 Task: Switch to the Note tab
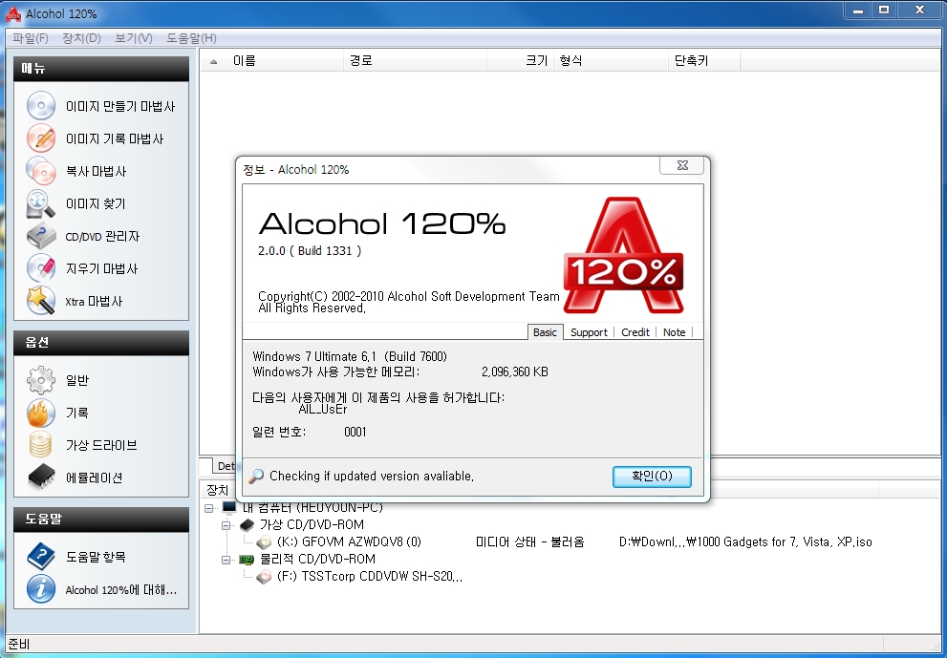pyautogui.click(x=674, y=332)
